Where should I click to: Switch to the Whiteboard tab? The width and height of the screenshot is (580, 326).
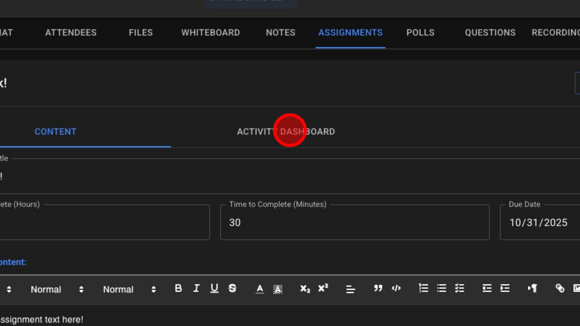tap(210, 33)
